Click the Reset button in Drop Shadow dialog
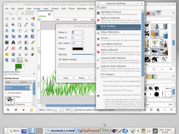 [81, 78]
